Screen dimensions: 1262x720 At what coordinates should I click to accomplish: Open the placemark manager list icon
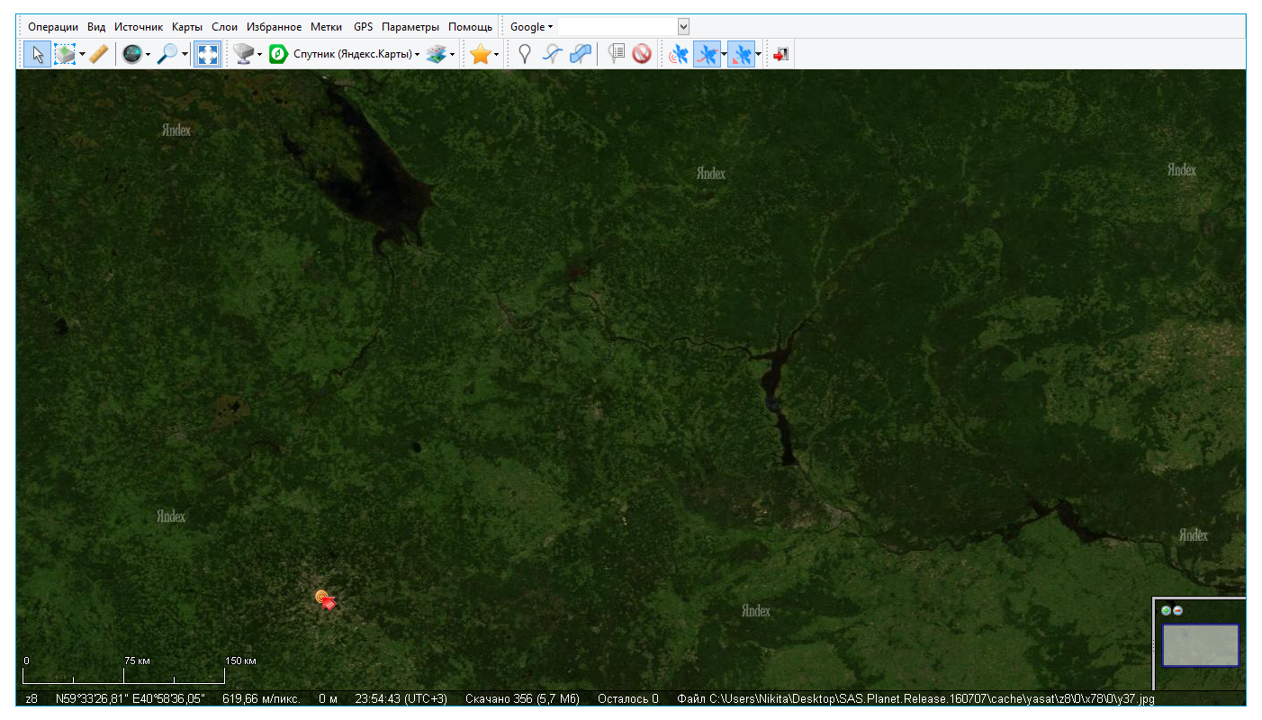(x=616, y=55)
